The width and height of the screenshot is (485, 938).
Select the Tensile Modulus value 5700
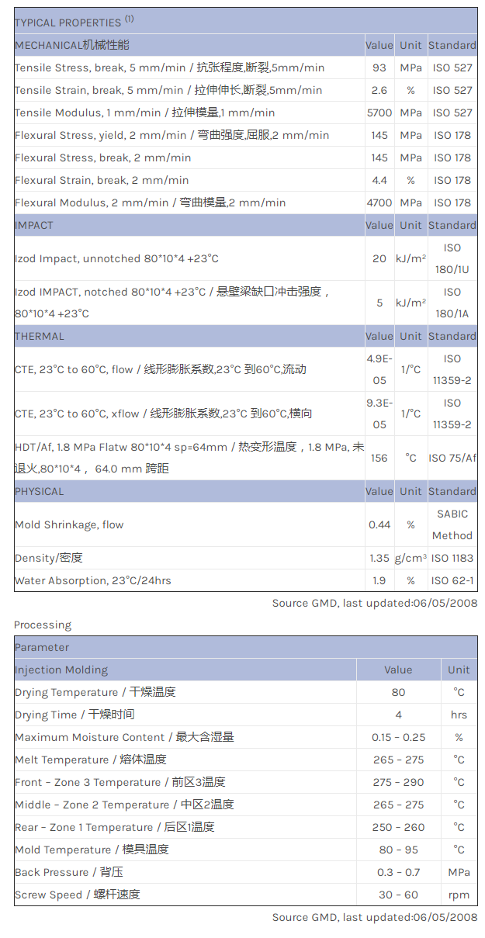click(x=379, y=112)
